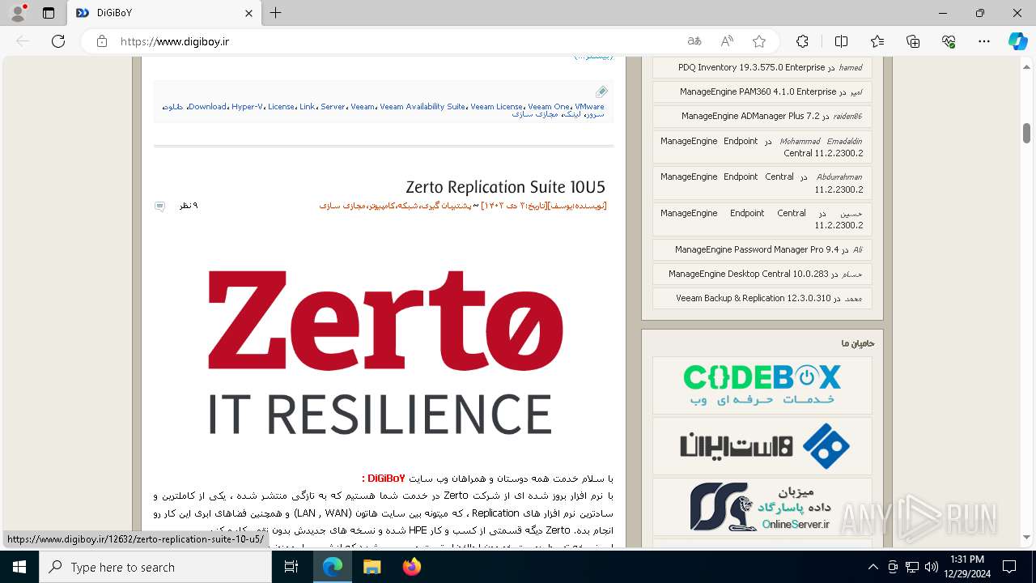
Task: Click the page vertical scrollbar thumb
Action: click(x=1027, y=133)
